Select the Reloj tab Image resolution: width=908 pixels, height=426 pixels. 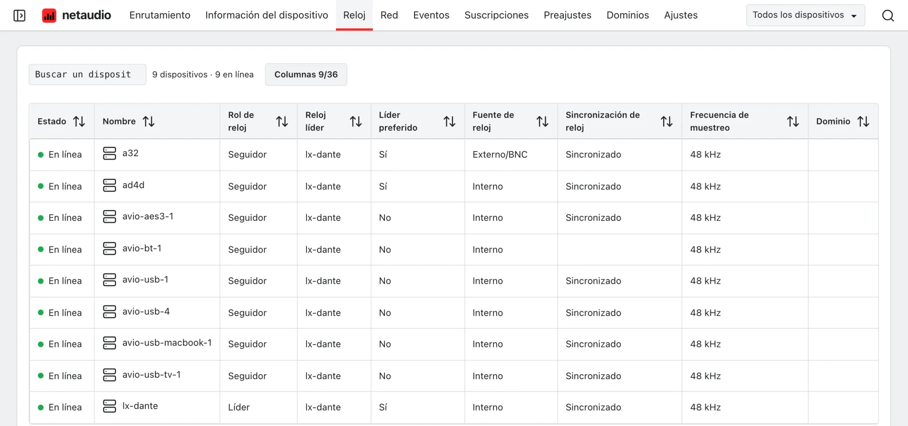click(354, 15)
